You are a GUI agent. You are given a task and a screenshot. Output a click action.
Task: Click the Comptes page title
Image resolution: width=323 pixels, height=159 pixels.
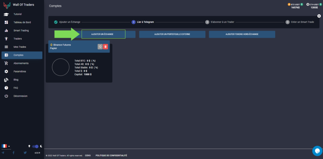tap(55, 6)
